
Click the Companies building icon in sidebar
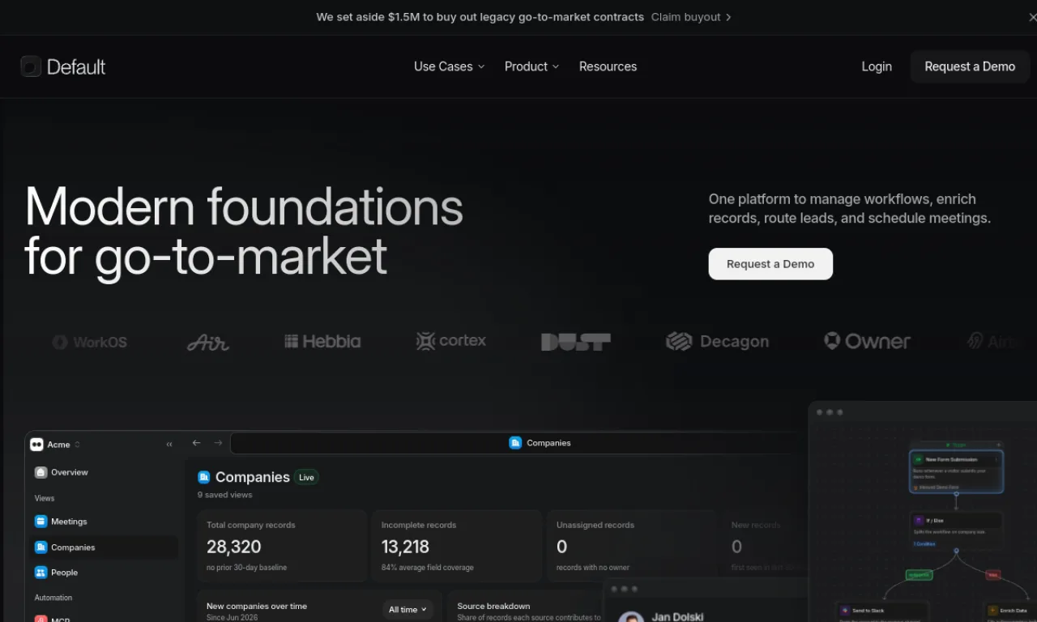tap(41, 547)
